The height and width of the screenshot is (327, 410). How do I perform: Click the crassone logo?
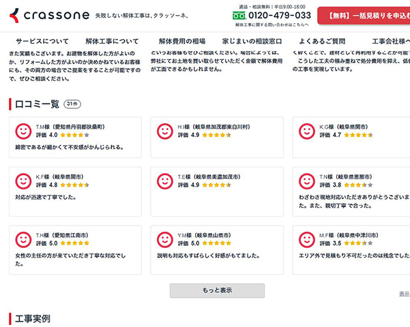49,16
